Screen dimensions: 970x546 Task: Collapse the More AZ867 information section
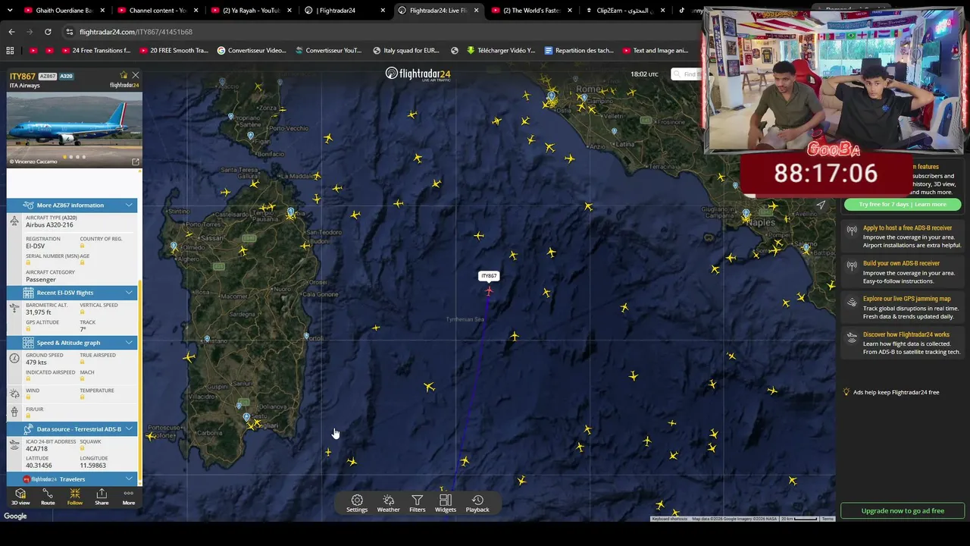coord(72,205)
